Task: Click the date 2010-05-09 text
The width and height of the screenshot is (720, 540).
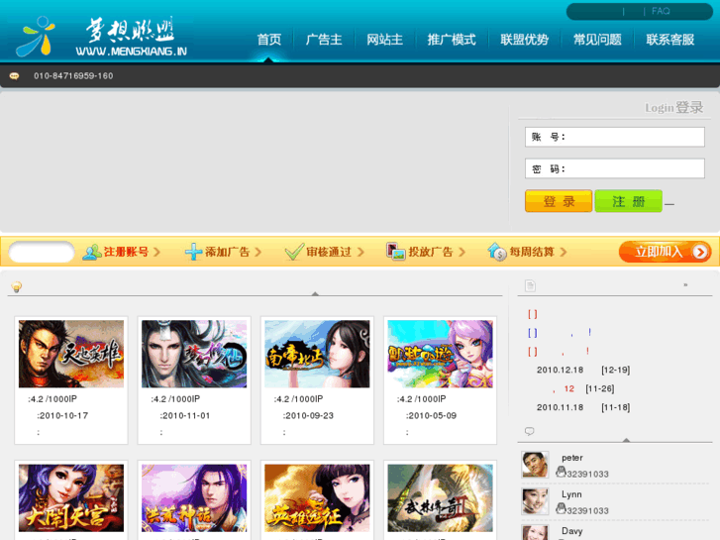Action: click(433, 415)
